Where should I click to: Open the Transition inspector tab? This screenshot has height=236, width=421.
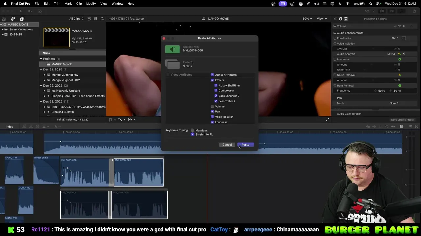coord(346,19)
